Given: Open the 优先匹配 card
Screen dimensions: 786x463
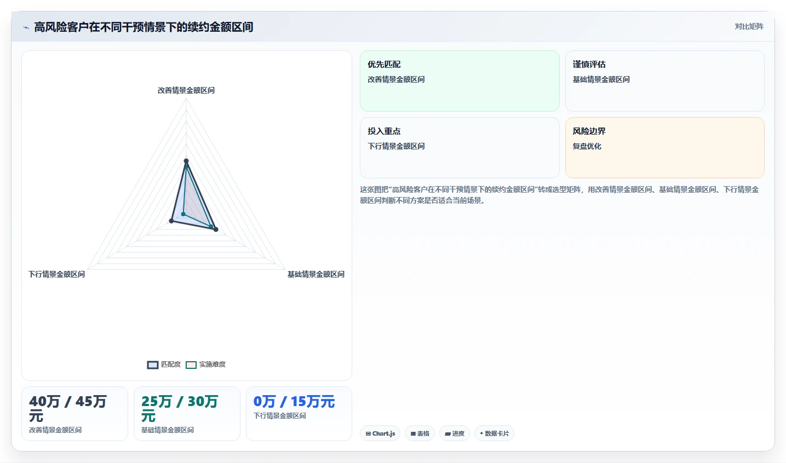Looking at the screenshot, I should [460, 81].
